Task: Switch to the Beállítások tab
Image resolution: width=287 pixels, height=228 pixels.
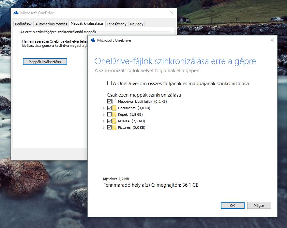Action: pyautogui.click(x=23, y=24)
